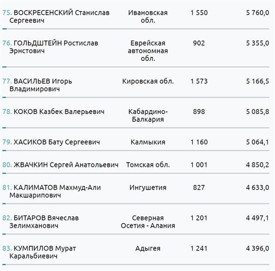Image resolution: width=275 pixels, height=271 pixels.
Task: Select Северная Осетия - Алания cell
Action: pyautogui.click(x=148, y=222)
